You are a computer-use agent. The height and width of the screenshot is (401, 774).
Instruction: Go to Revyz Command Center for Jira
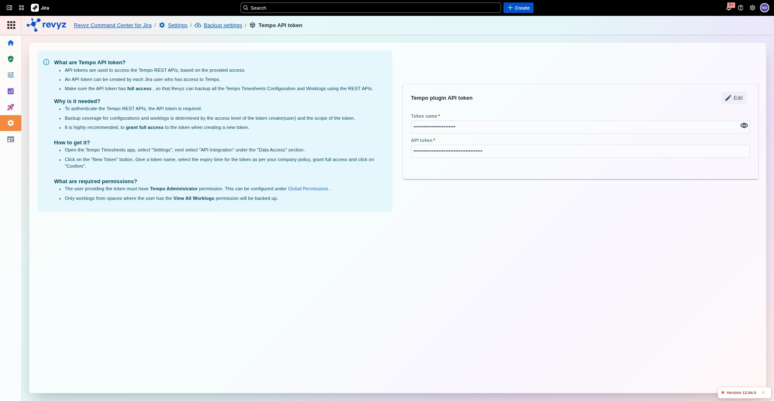tap(113, 25)
